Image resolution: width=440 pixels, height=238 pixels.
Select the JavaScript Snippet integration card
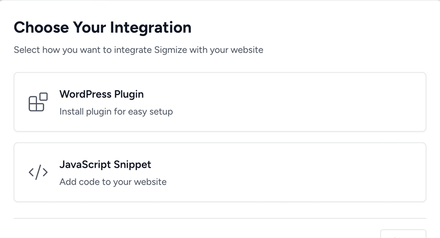220,172
